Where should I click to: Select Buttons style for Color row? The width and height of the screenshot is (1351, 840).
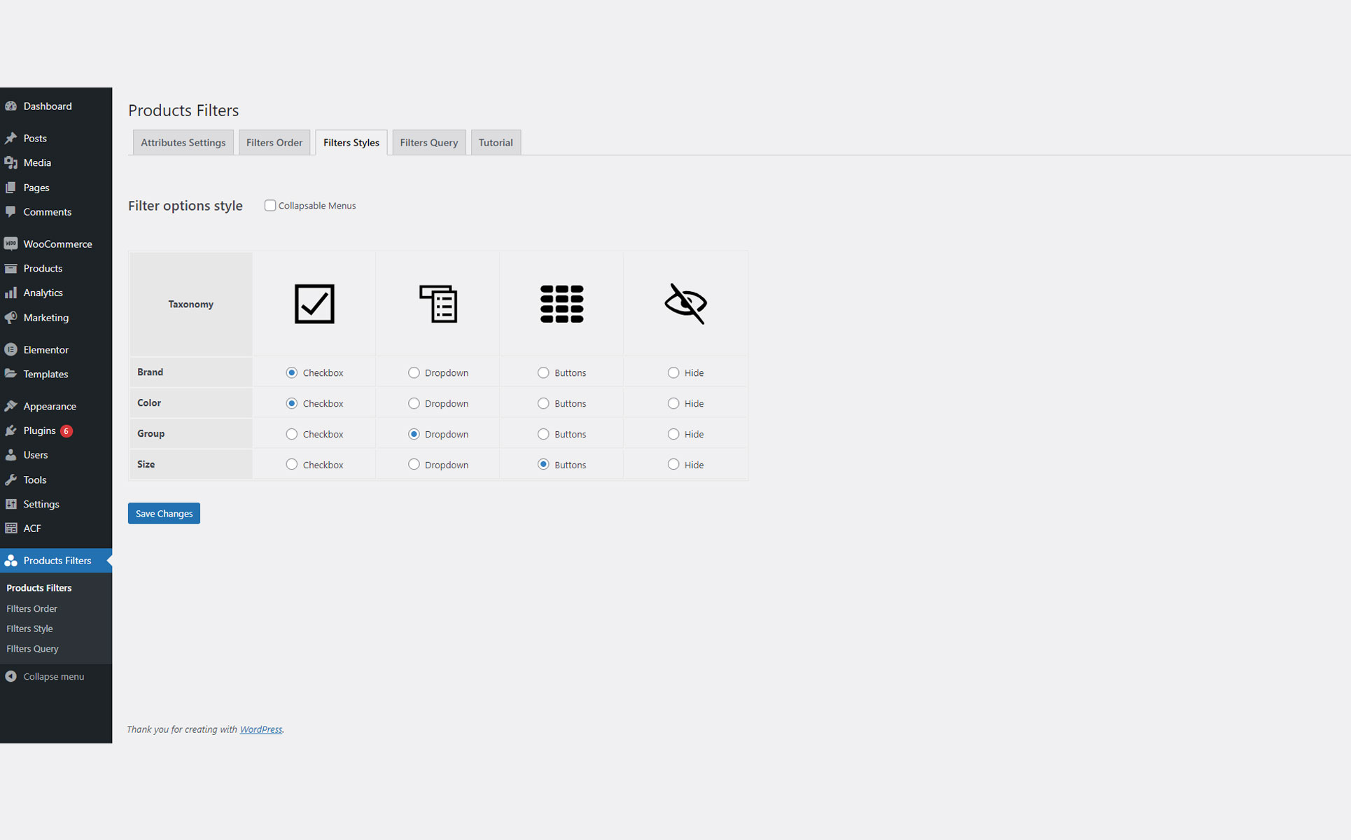click(543, 404)
